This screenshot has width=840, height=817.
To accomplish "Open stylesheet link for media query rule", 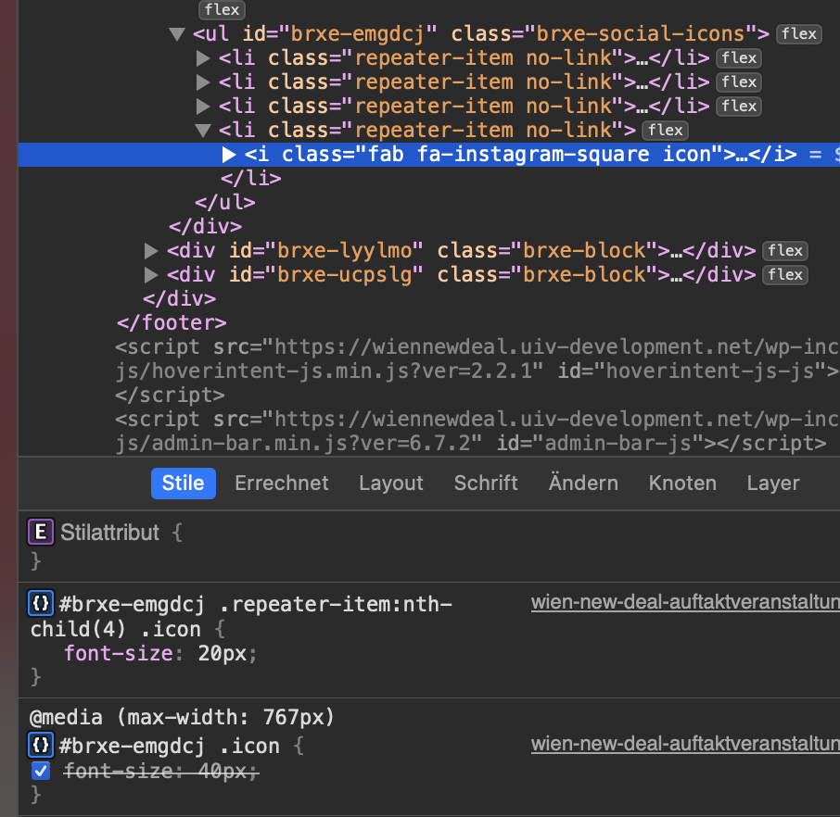I will pyautogui.click(x=685, y=744).
